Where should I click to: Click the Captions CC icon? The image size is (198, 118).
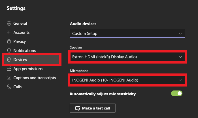point(9,78)
